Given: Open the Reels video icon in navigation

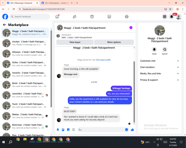Looking at the screenshot, I should tap(92, 17).
